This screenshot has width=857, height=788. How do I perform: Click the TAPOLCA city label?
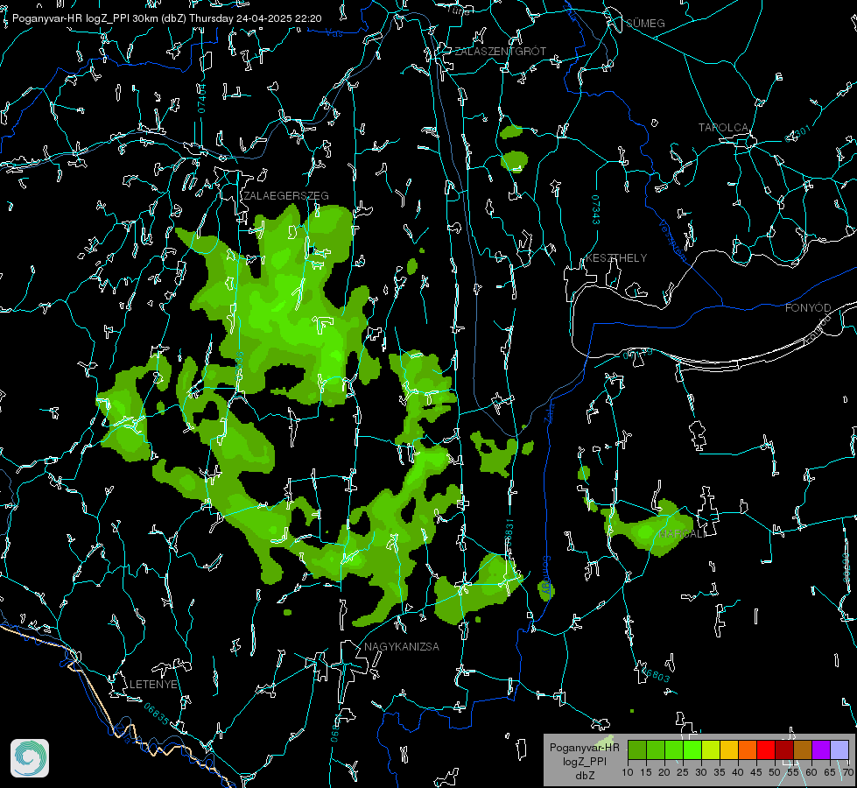723,128
